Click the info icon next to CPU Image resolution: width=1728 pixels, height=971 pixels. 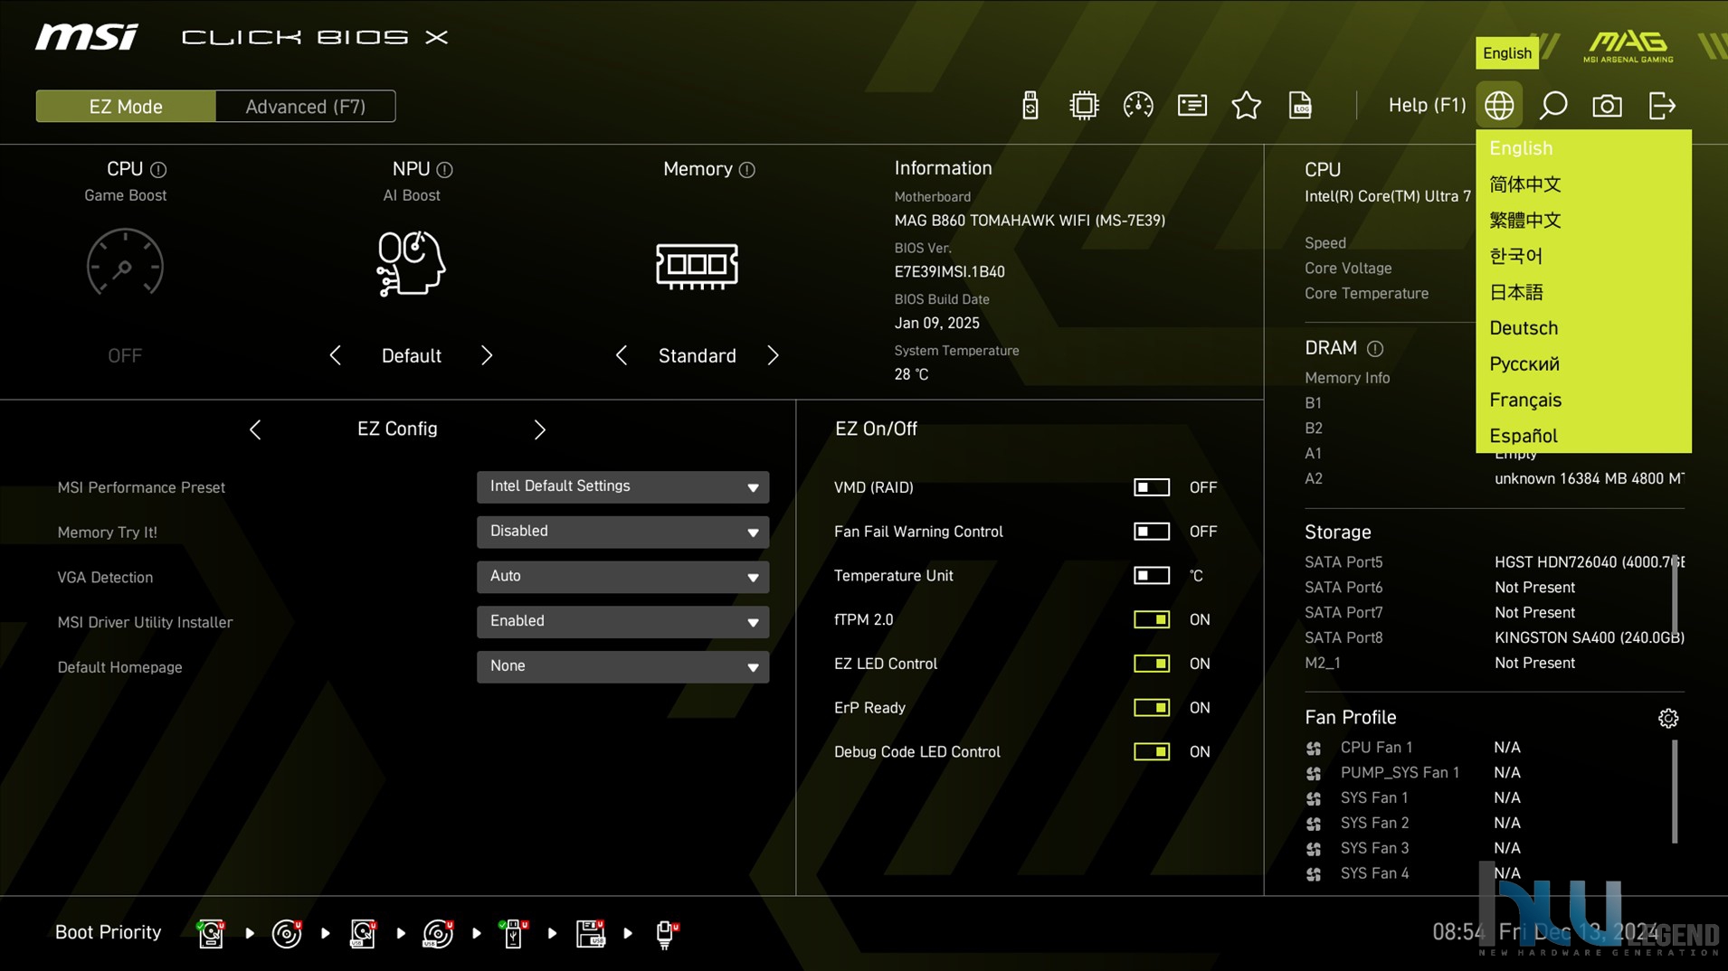158,169
